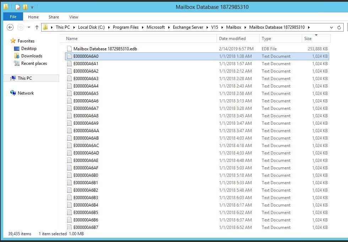
Task: Click the file icon of E000000A6A1
Action: pyautogui.click(x=70, y=63)
